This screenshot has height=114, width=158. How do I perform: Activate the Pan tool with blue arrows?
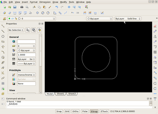[x=69, y=7]
